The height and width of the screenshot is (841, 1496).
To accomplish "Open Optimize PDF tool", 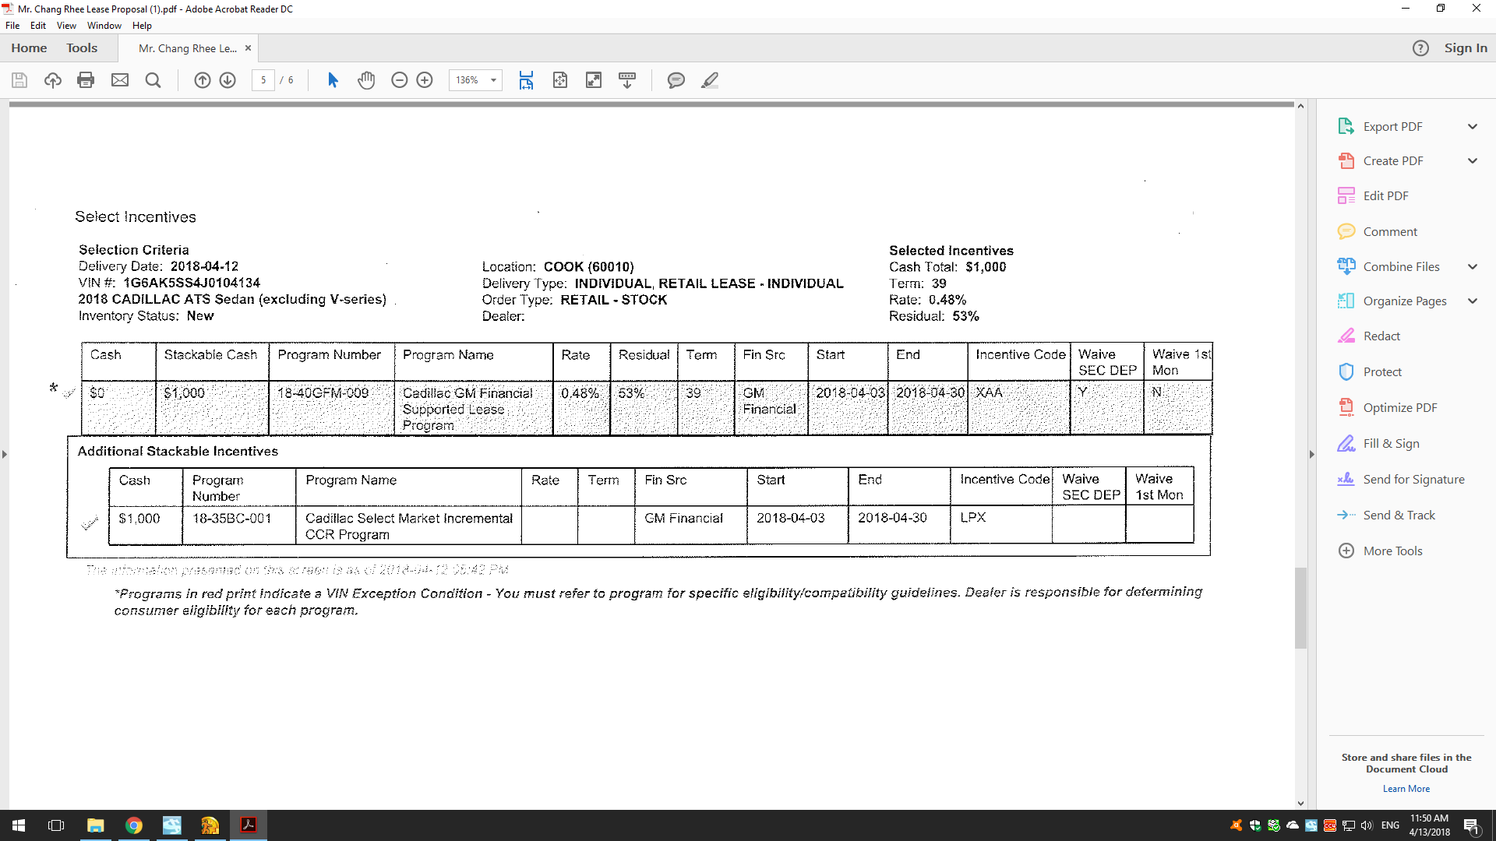I will click(1399, 408).
